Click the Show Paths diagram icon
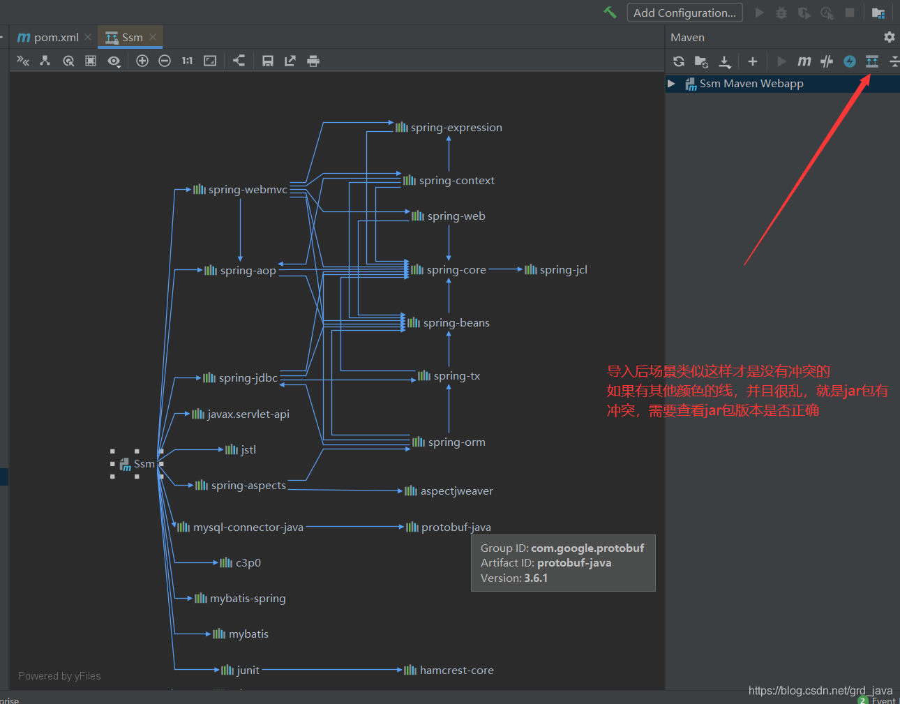The width and height of the screenshot is (900, 704). pyautogui.click(x=23, y=61)
